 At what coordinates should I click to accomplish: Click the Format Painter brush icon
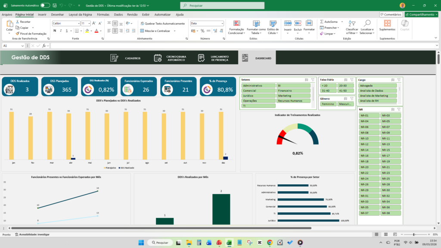point(17,34)
